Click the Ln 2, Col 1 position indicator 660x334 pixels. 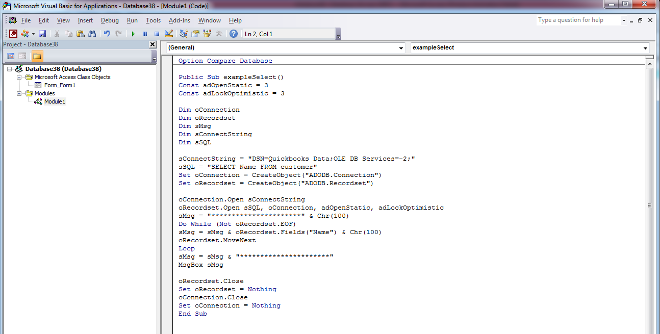coord(289,34)
